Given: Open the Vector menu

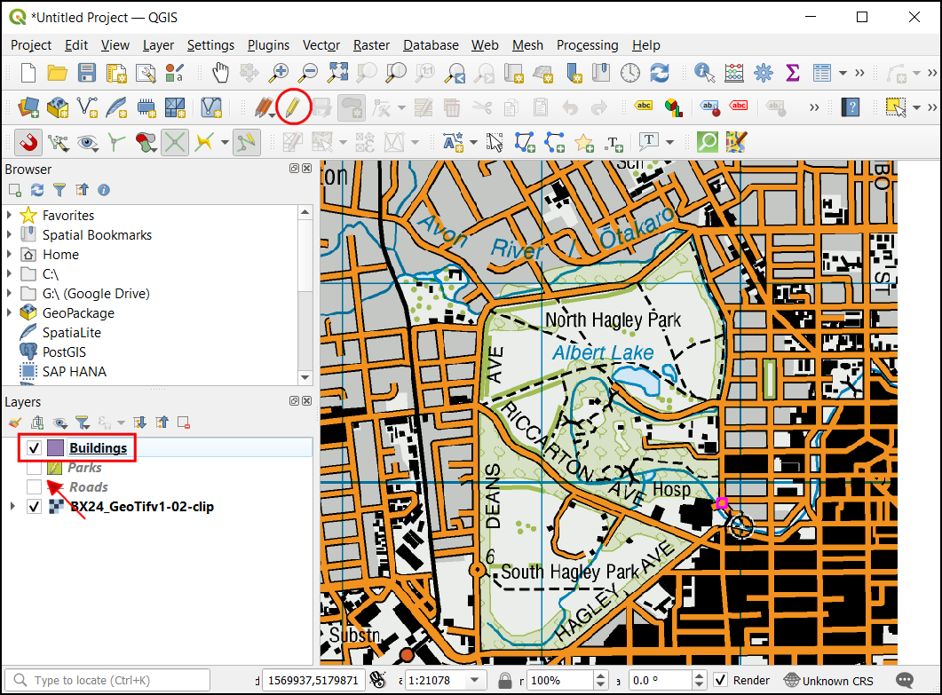Looking at the screenshot, I should point(321,45).
